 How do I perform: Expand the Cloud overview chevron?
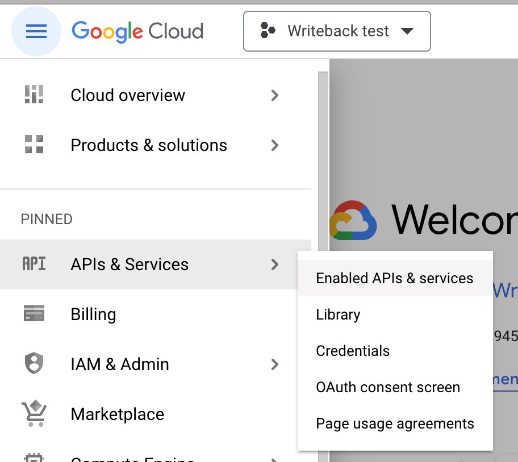[x=275, y=95]
